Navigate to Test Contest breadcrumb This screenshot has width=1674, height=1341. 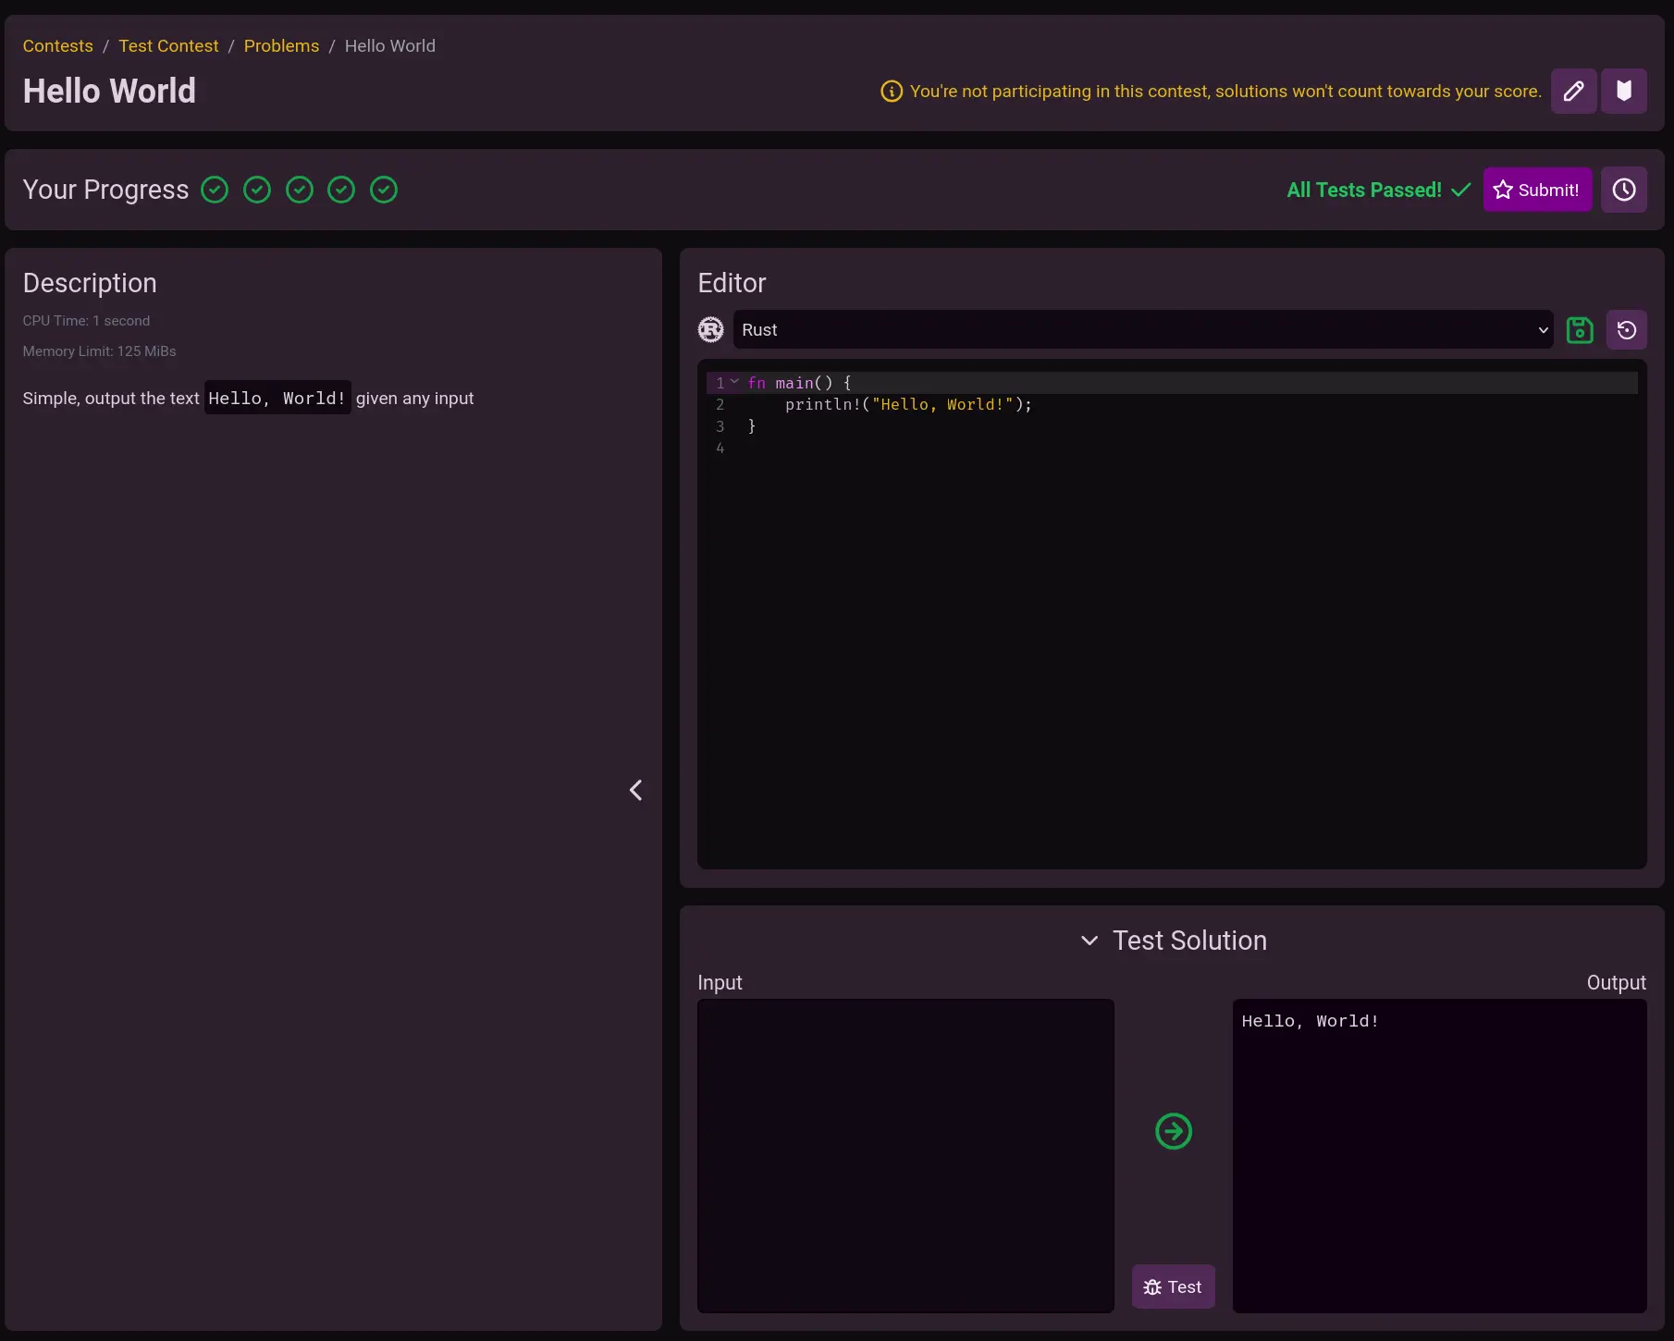168,46
